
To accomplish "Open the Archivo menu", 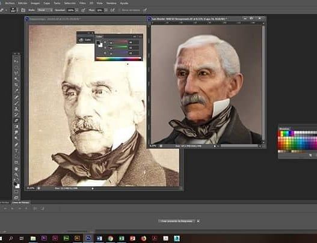I will pyautogui.click(x=10, y=3).
